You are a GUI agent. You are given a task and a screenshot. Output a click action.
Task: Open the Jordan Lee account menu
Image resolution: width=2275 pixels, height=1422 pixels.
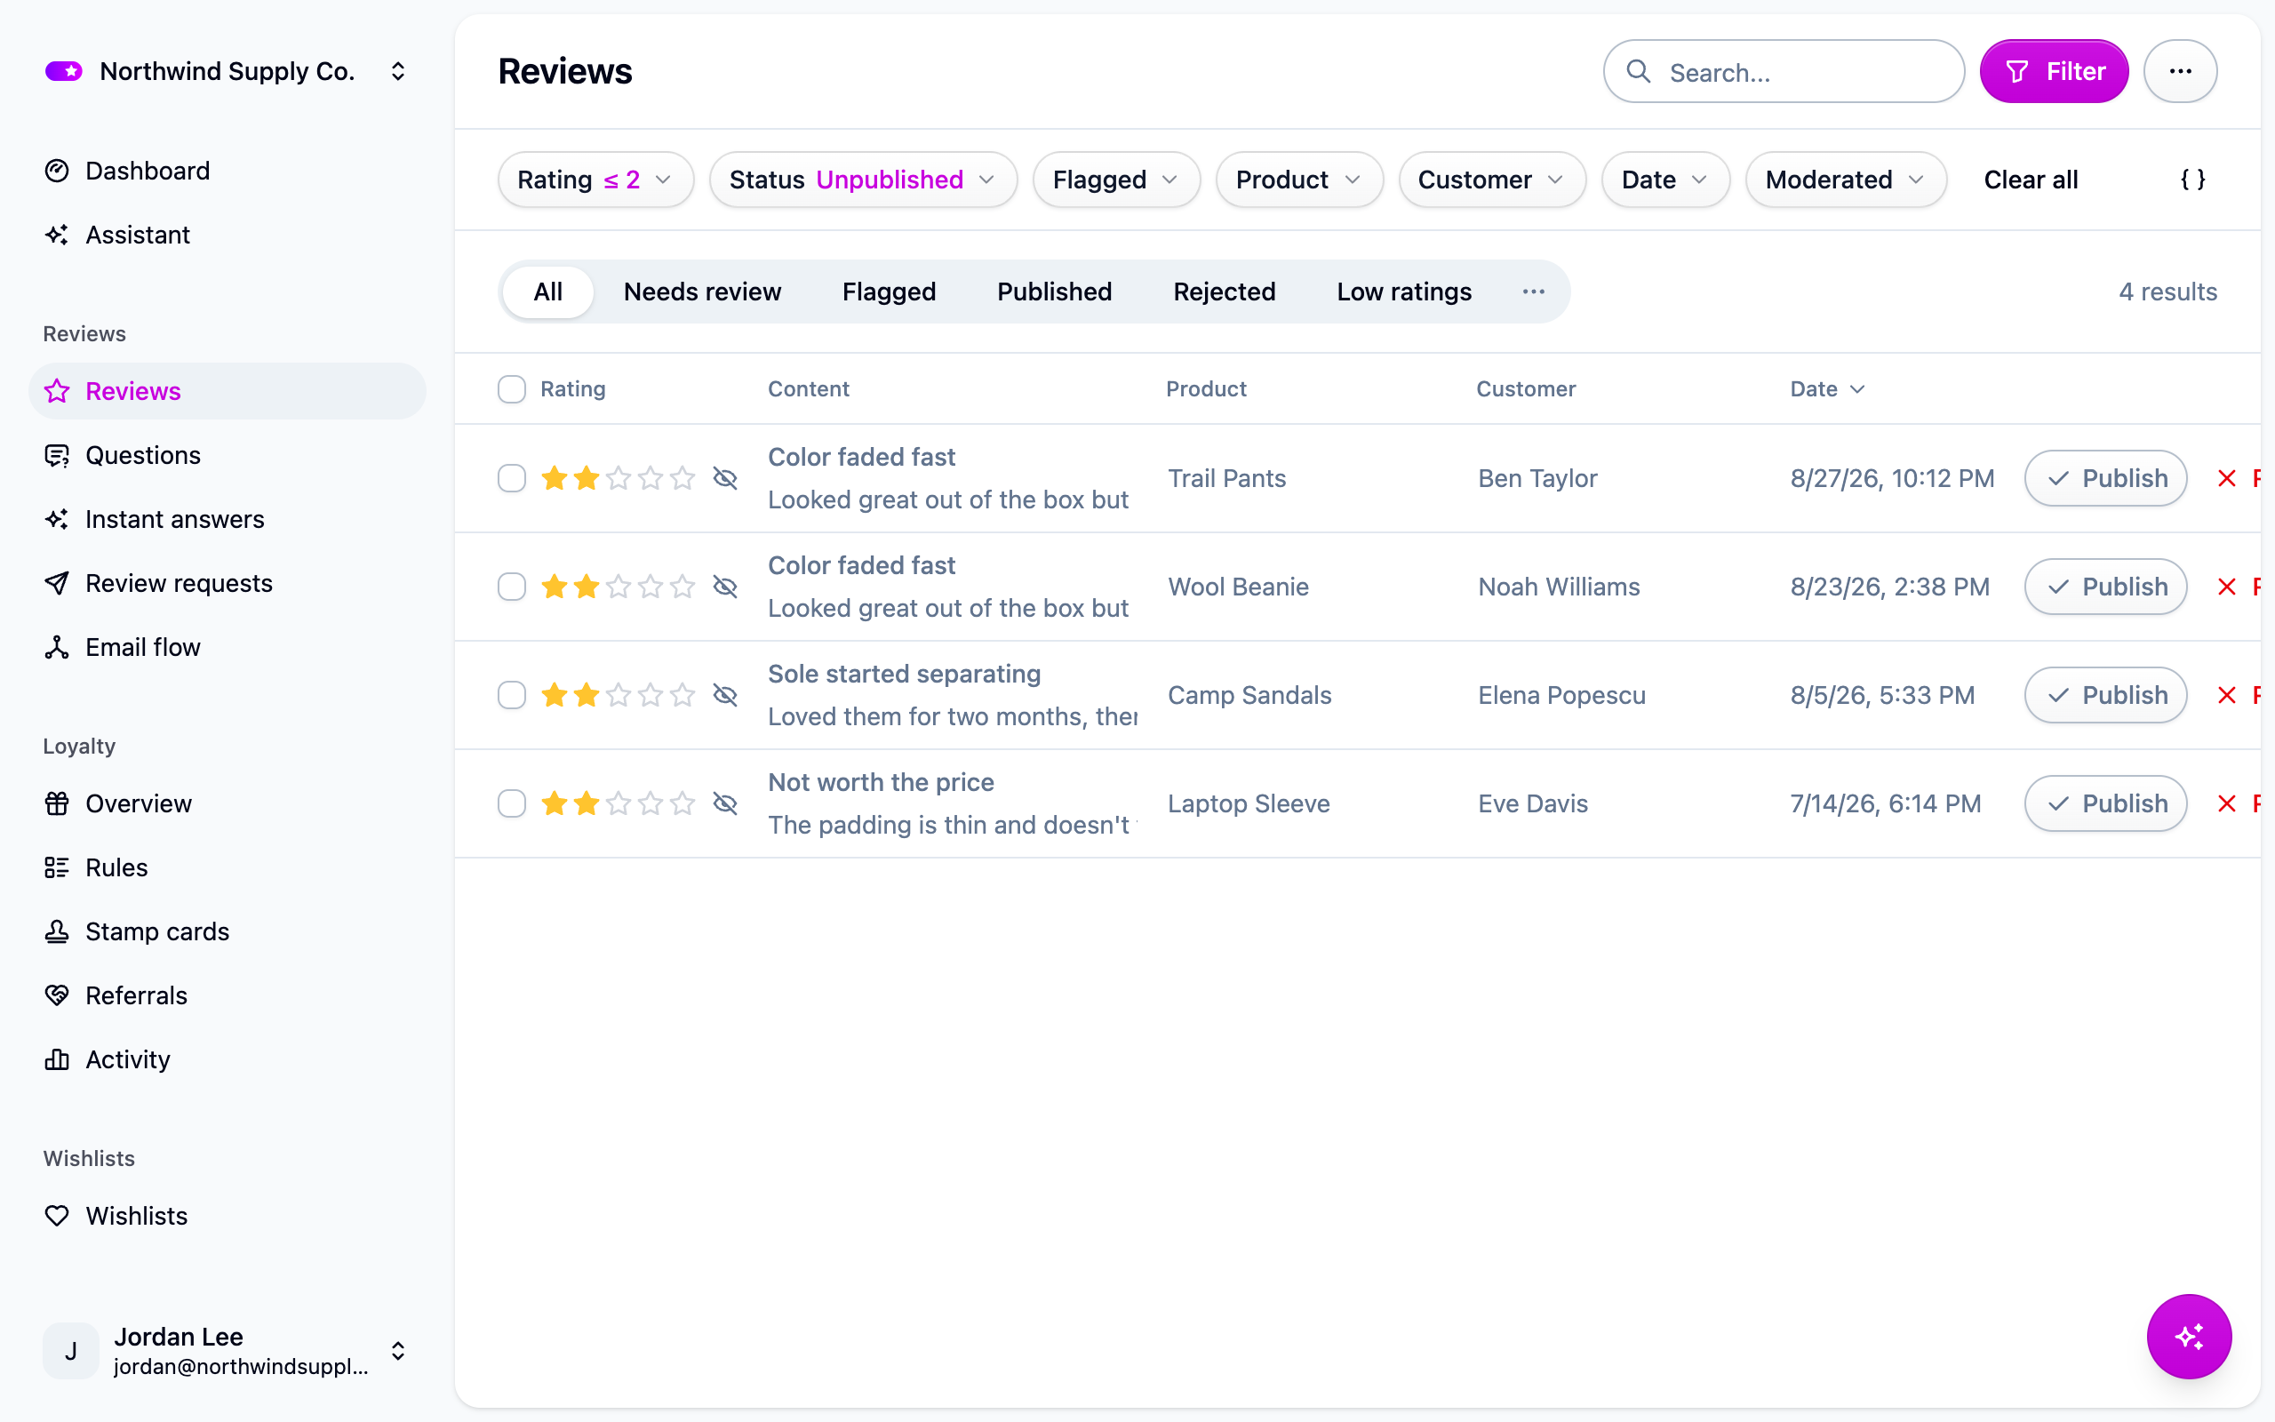pos(227,1351)
